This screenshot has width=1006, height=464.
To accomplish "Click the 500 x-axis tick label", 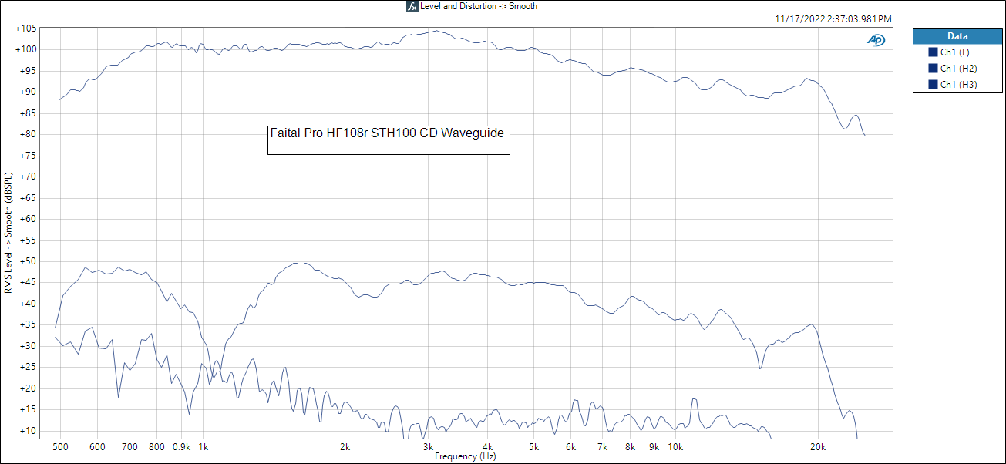I will [x=59, y=447].
